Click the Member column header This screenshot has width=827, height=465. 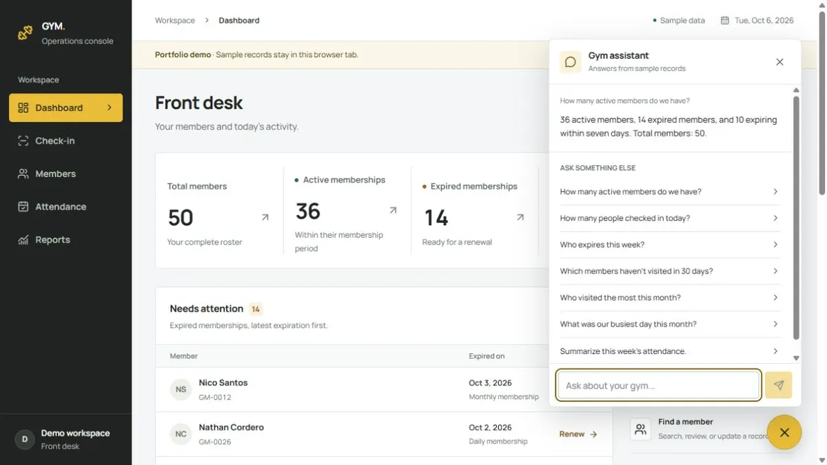(x=184, y=356)
